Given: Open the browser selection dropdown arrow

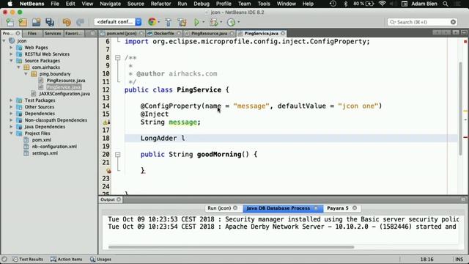Looking at the screenshot, I should coord(159,22).
